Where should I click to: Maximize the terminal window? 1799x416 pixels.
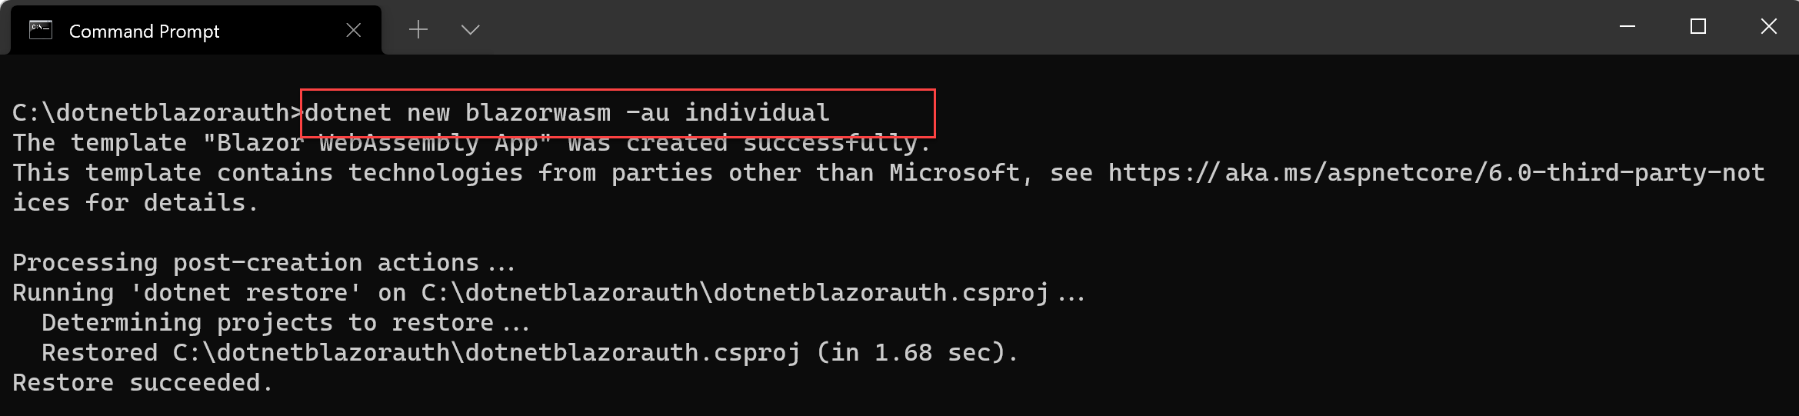click(x=1698, y=27)
